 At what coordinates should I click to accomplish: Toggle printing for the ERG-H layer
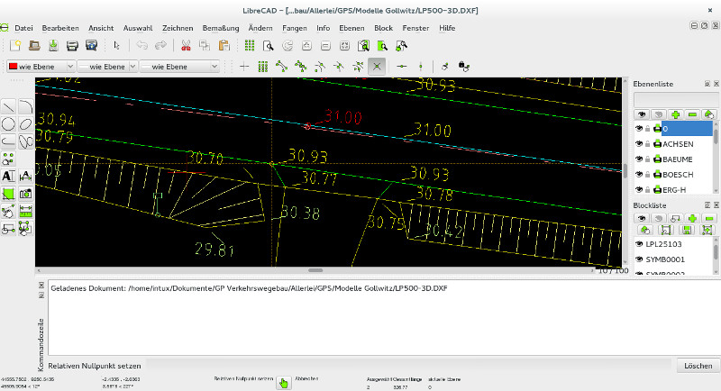658,189
